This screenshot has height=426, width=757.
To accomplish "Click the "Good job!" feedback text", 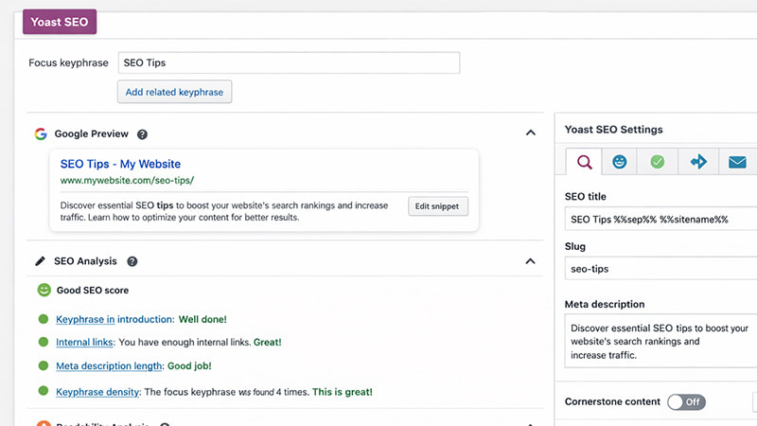I will [x=189, y=366].
